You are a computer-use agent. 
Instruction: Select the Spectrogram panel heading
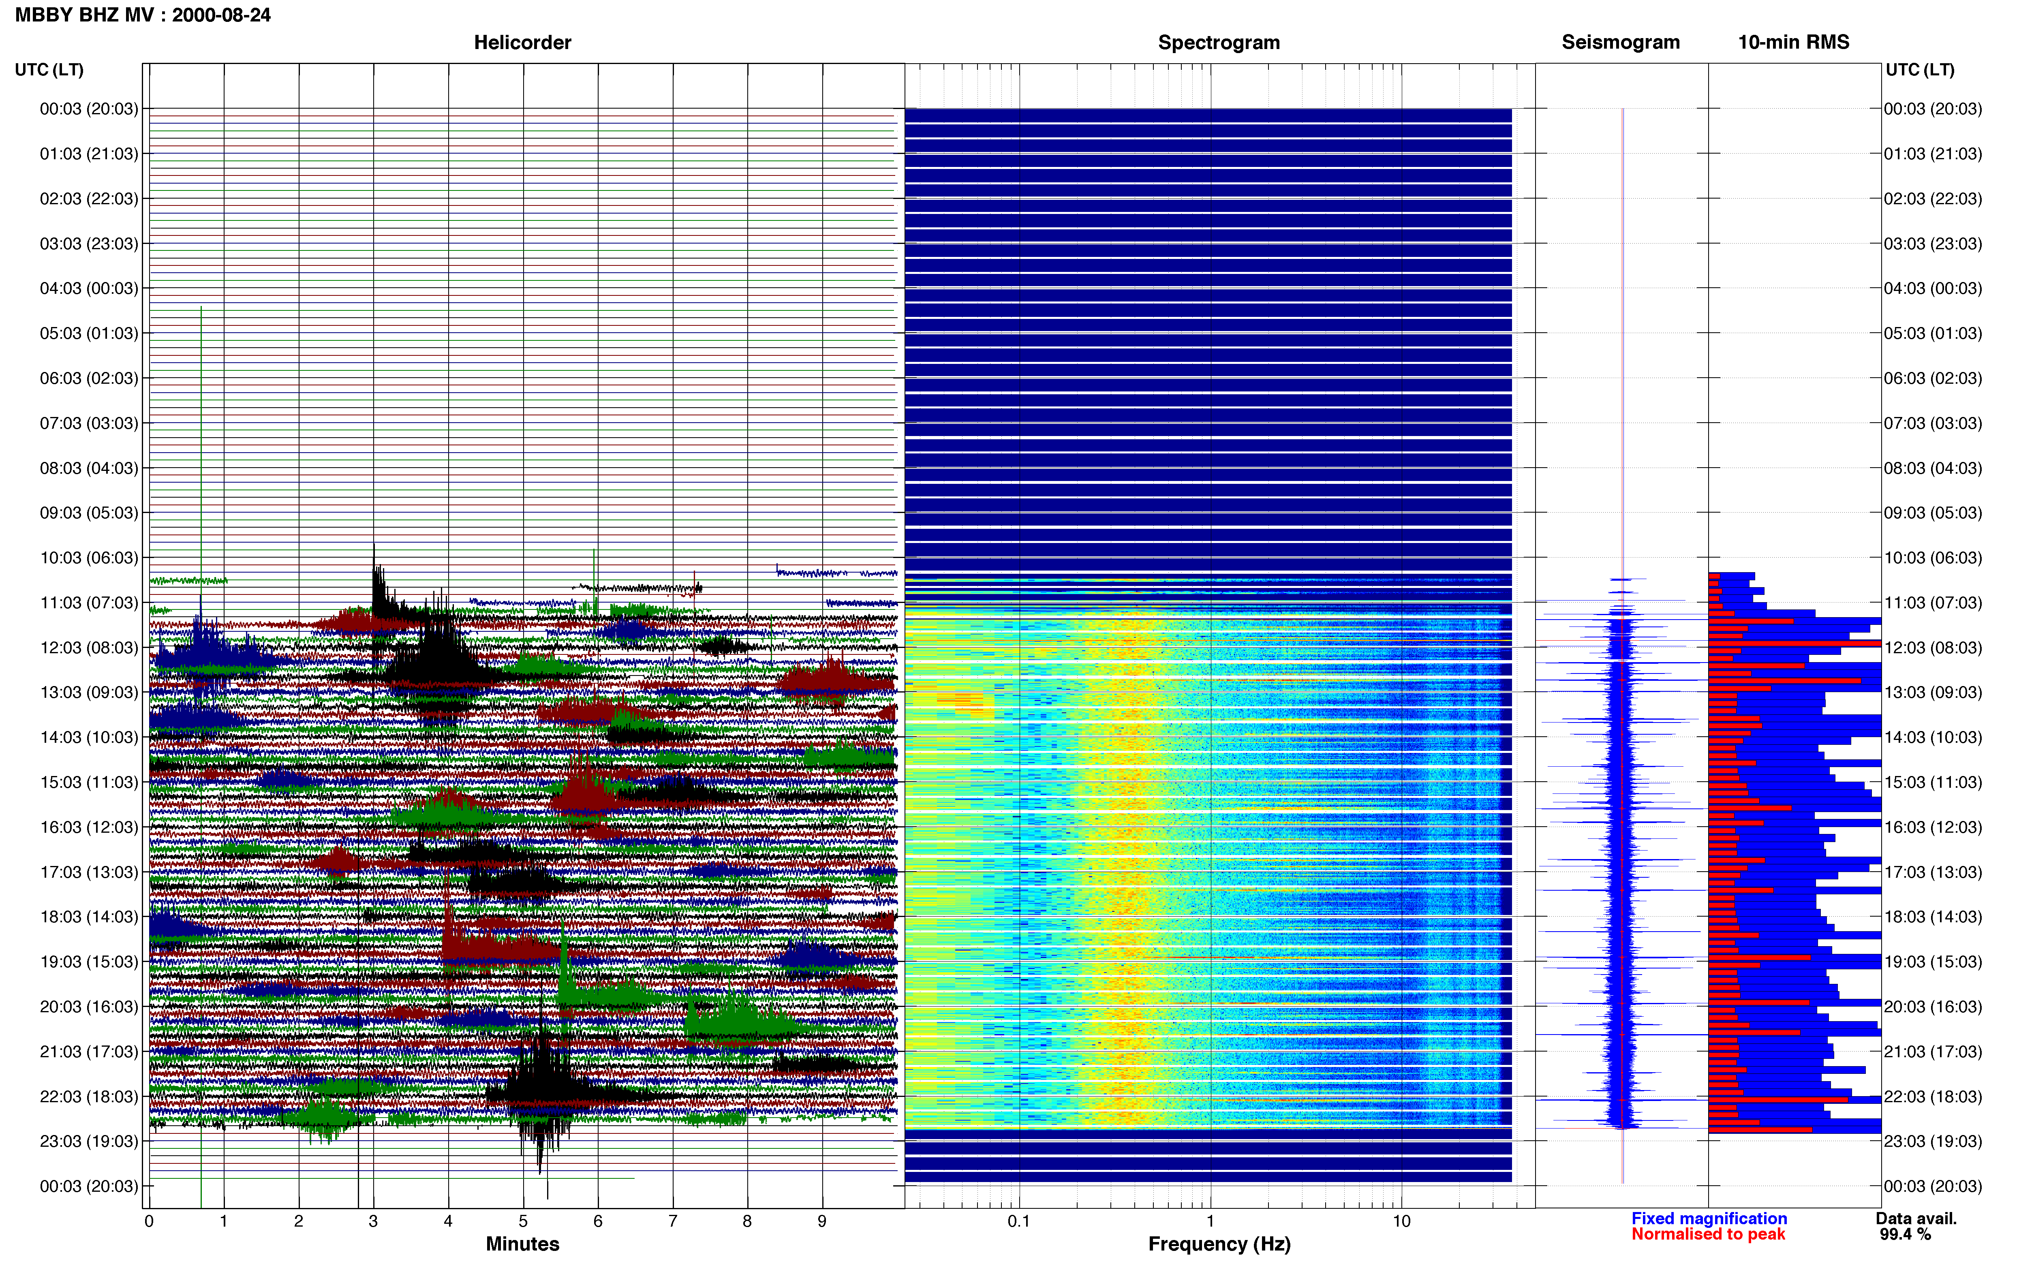click(x=1219, y=42)
